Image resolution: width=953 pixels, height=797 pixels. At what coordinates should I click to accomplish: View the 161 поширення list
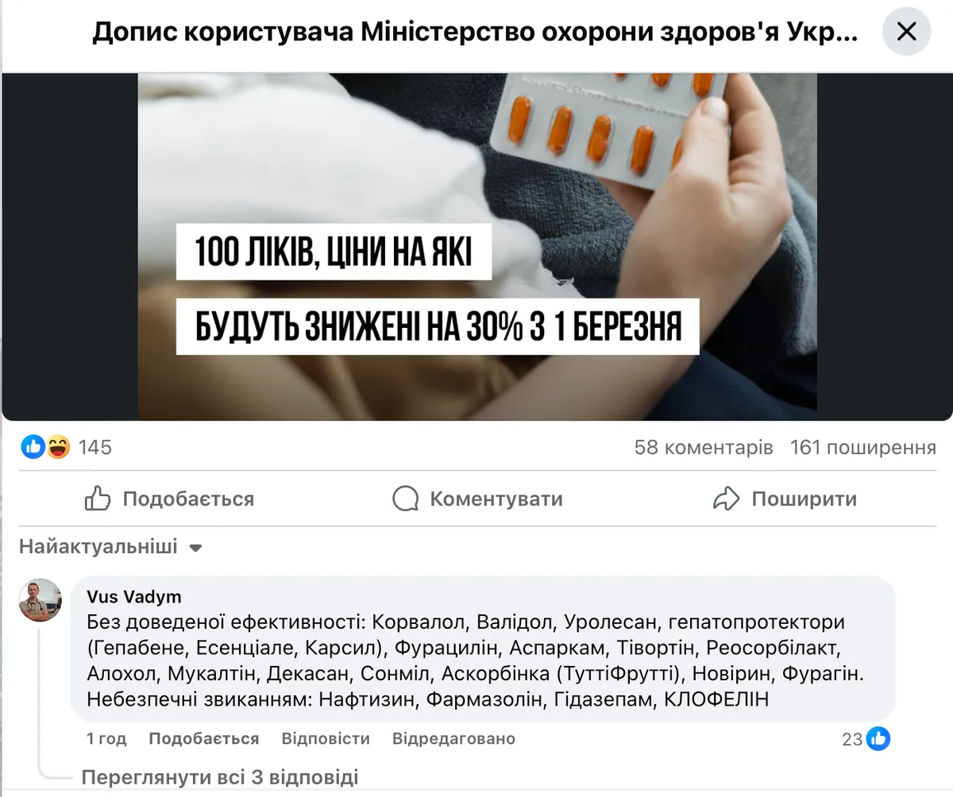[863, 448]
